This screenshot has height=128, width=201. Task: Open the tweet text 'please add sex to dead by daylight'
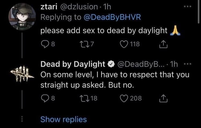[104, 31]
